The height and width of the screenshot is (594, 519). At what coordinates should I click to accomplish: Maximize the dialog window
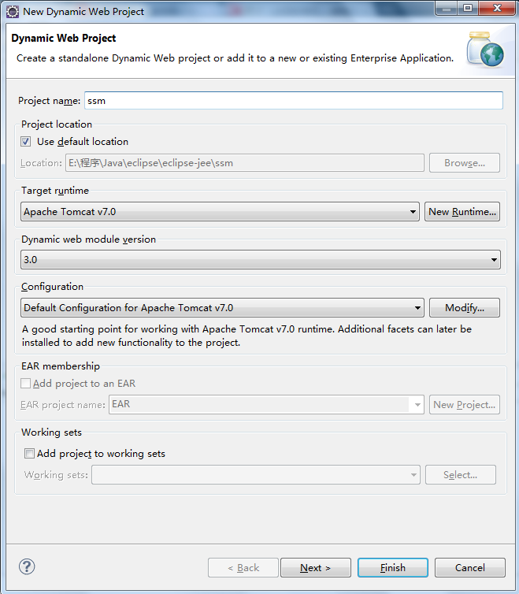468,9
